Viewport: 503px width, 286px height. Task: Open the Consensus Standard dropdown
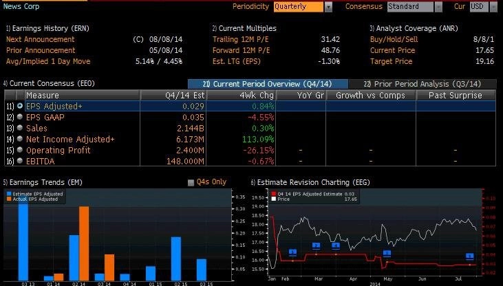(410, 7)
